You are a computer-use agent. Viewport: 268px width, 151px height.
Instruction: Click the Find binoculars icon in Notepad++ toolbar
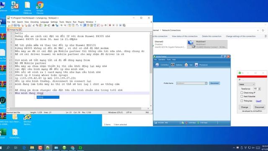[53, 25]
